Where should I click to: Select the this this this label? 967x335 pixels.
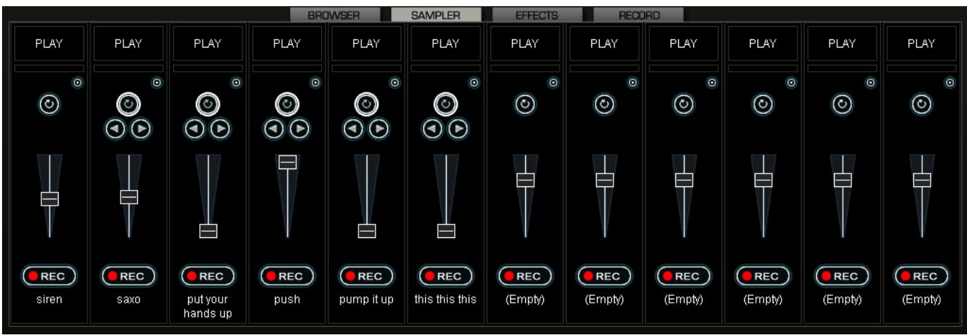445,300
